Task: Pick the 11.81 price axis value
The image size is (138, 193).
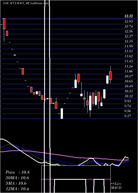Action: click(x=129, y=51)
